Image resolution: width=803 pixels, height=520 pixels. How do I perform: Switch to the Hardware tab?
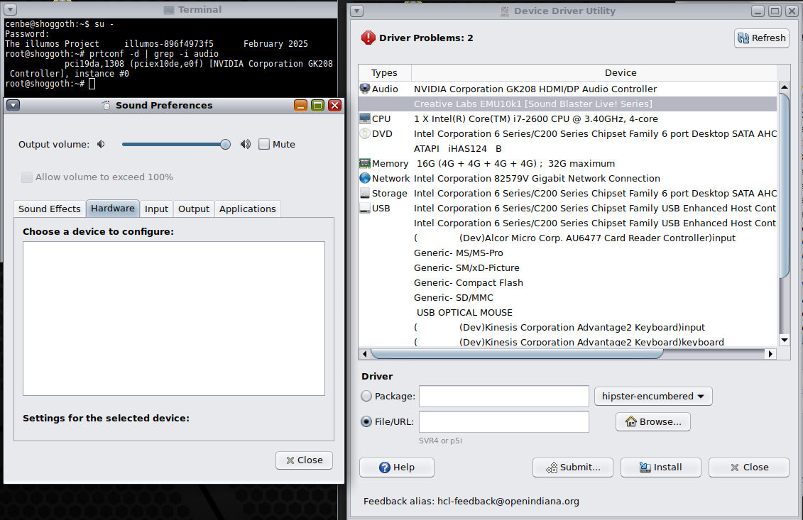click(x=113, y=209)
